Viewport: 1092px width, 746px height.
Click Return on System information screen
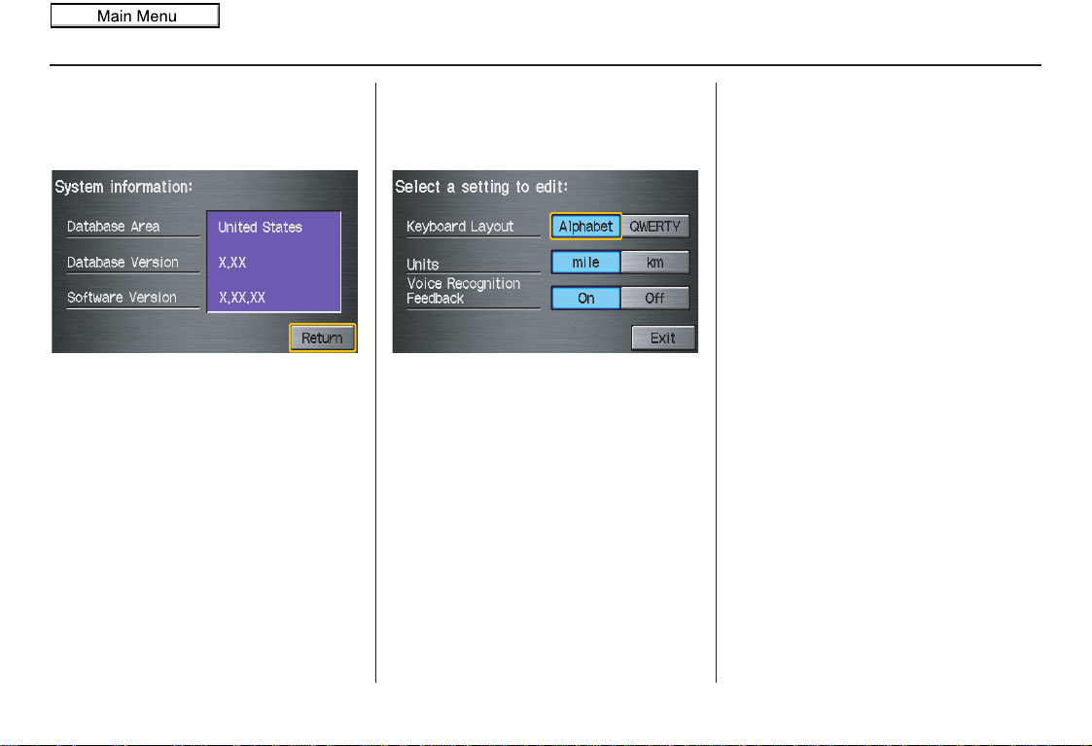click(323, 337)
